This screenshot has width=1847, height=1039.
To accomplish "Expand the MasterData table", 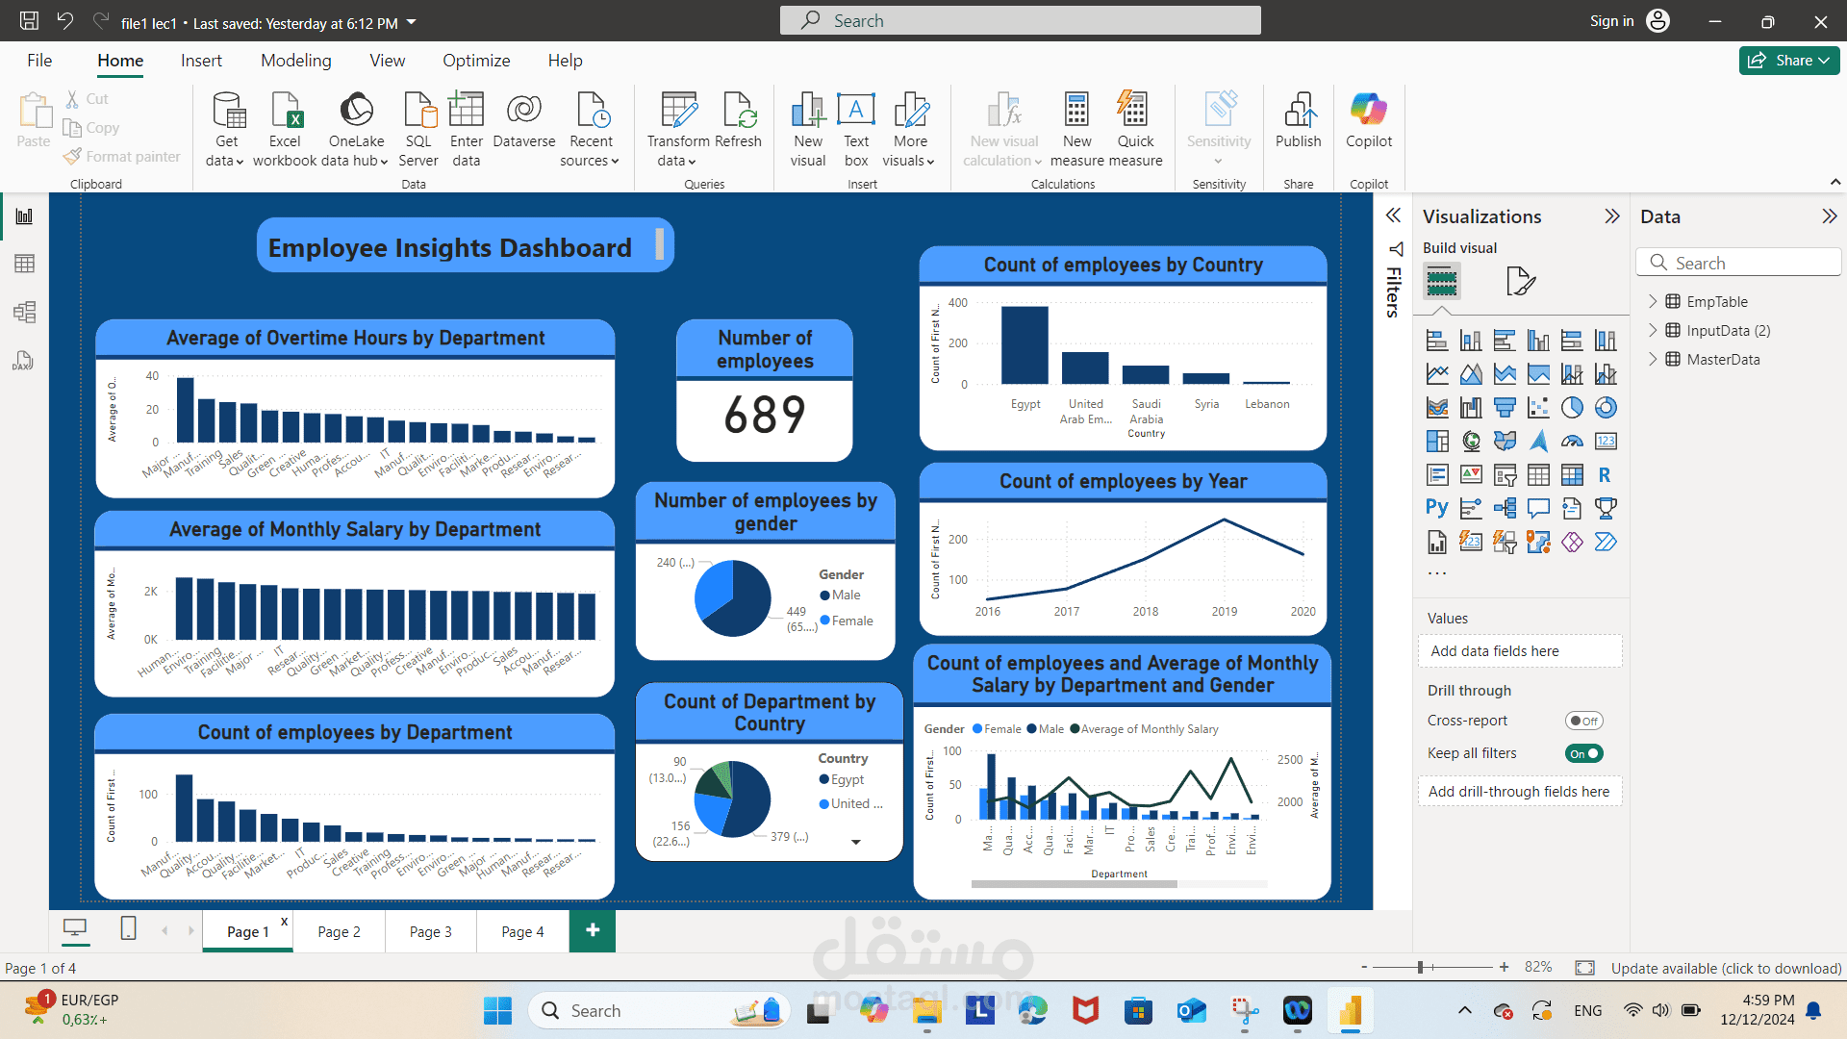I will point(1653,359).
